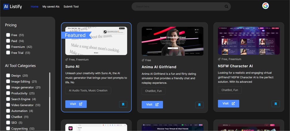Click the Ai Audio Tools, Music Creation tag
290x131 pixels.
88,90
